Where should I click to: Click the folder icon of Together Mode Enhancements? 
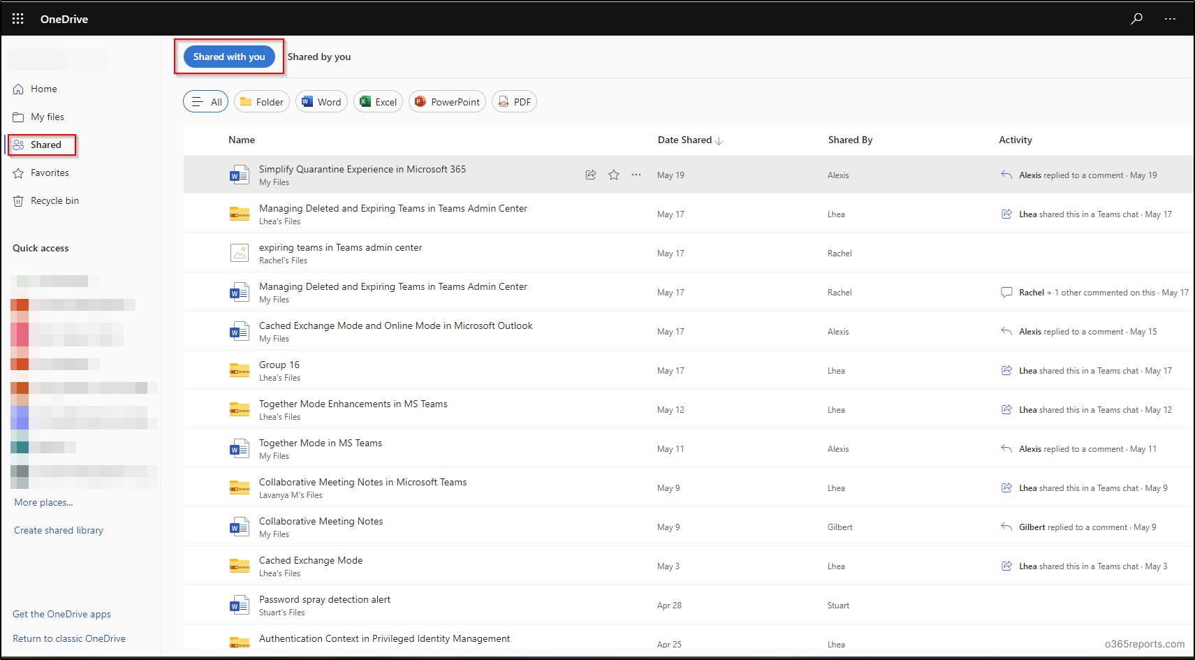tap(240, 409)
